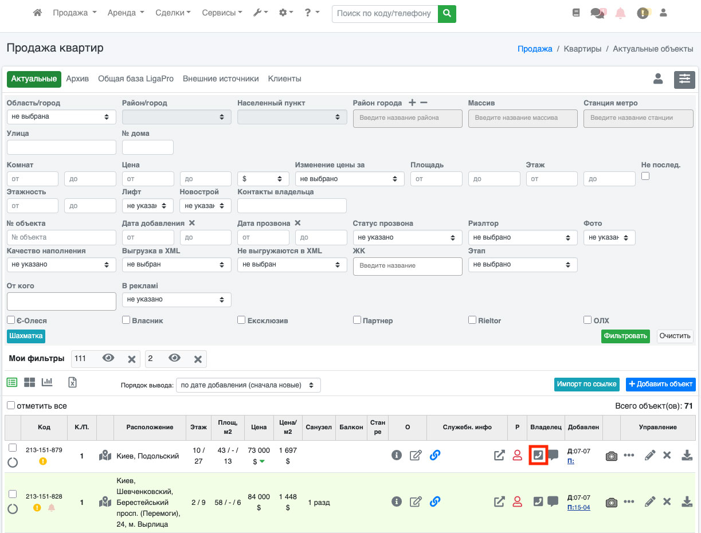Open owner phone icon for listing 213-151-879
This screenshot has width=701, height=533.
[x=538, y=455]
